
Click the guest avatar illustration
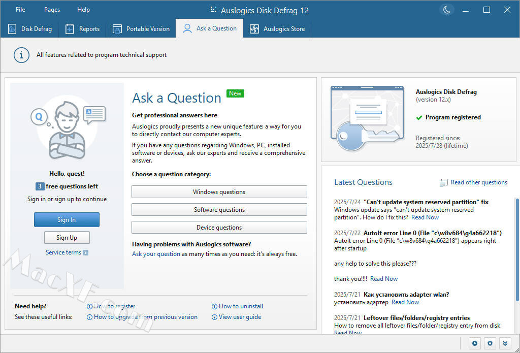tap(68, 127)
